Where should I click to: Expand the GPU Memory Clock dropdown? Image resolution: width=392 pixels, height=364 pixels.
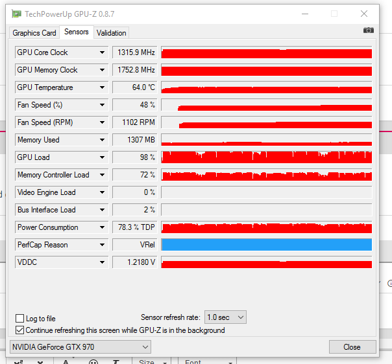coord(102,70)
